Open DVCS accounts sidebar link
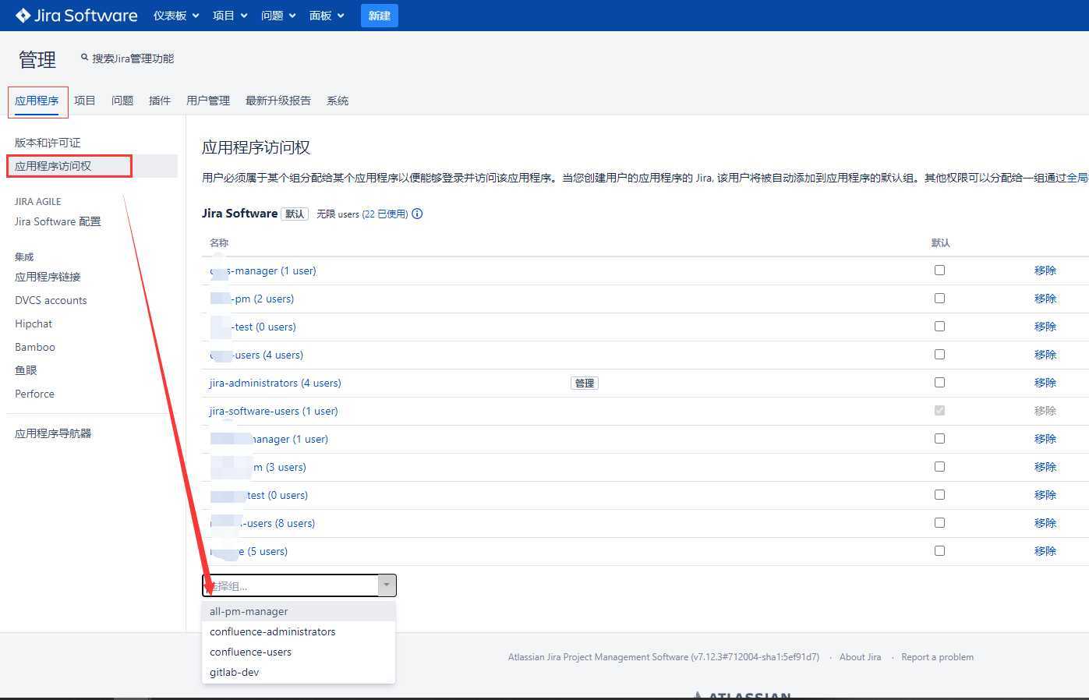The image size is (1089, 700). [51, 300]
